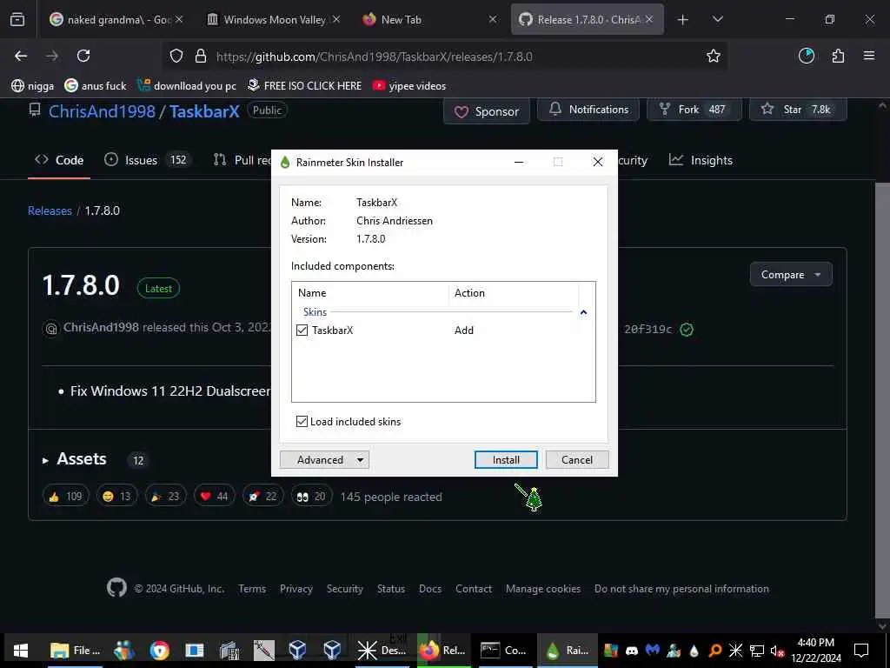Switch to Firefox on the taskbar
Image resolution: width=890 pixels, height=668 pixels.
[443, 651]
